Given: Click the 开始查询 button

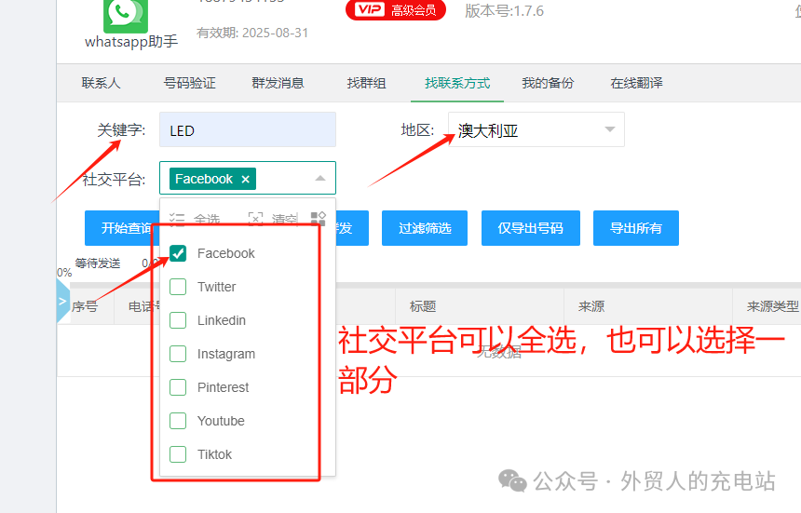Looking at the screenshot, I should (122, 228).
